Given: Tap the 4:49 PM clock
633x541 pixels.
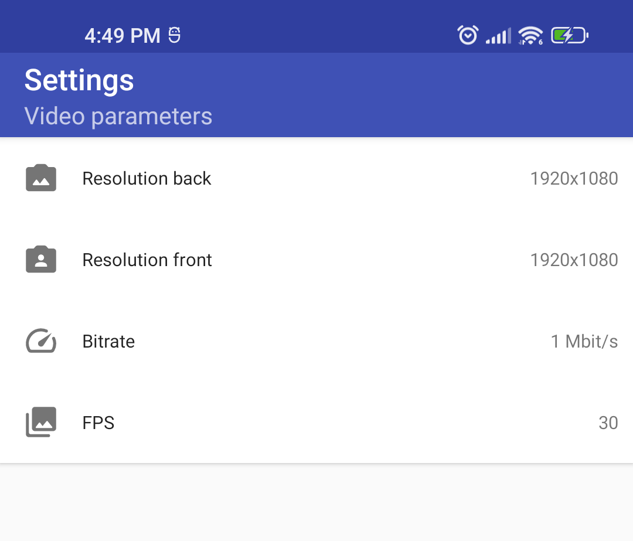Looking at the screenshot, I should click(x=122, y=36).
